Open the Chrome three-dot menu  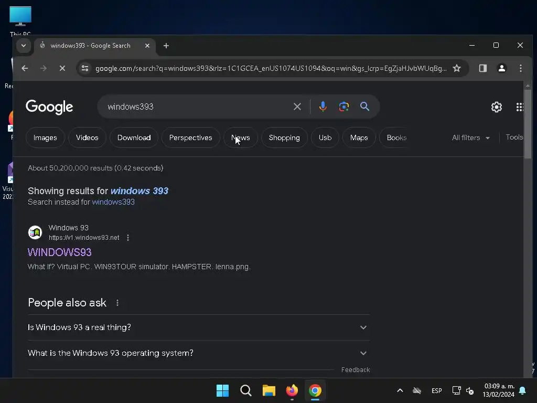point(521,68)
